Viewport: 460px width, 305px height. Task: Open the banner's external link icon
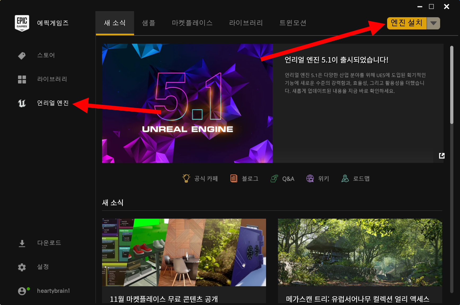[442, 156]
